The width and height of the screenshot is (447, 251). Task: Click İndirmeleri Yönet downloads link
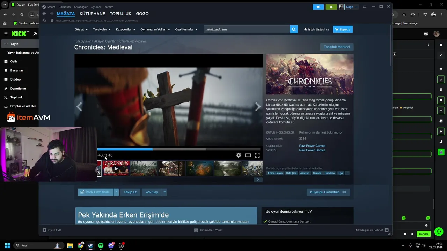point(208,230)
